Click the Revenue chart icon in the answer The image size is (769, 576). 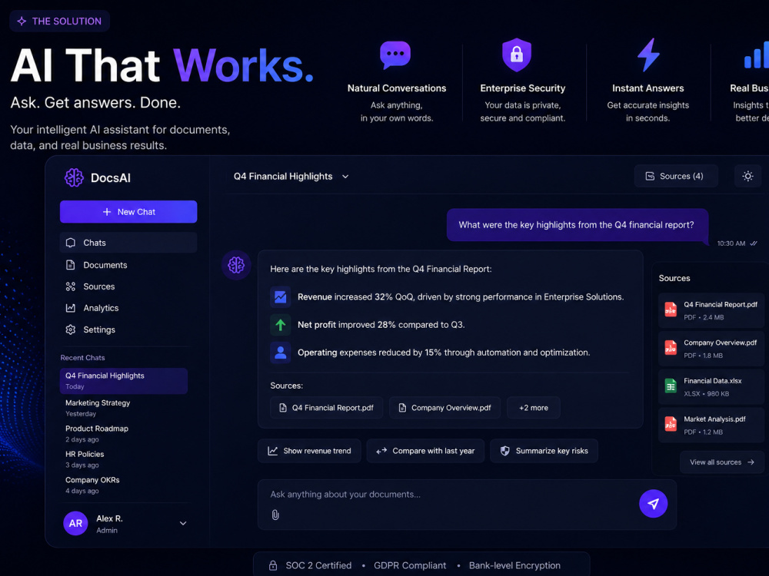(281, 296)
